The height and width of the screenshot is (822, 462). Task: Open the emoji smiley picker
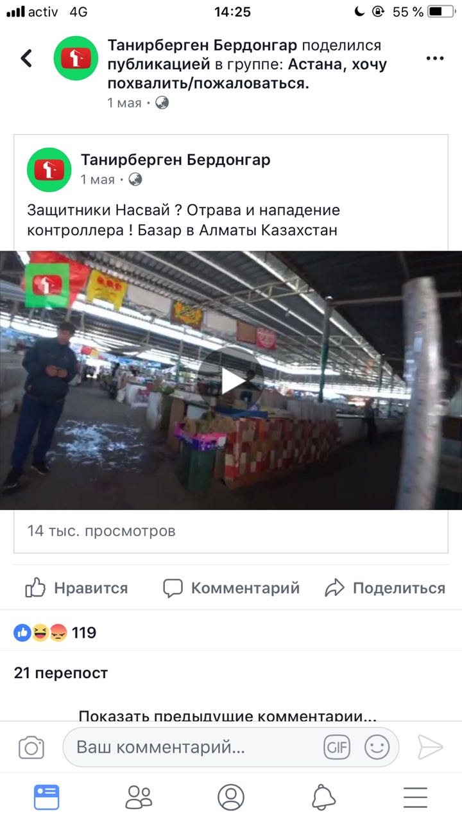click(x=377, y=747)
